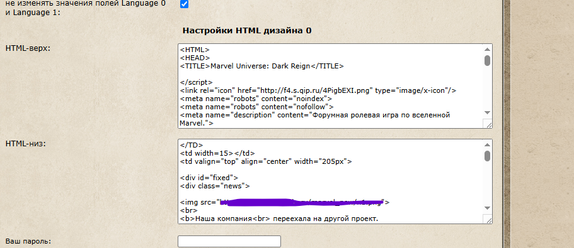Click the meta robots nofollow line
The image size is (574, 248).
point(256,107)
